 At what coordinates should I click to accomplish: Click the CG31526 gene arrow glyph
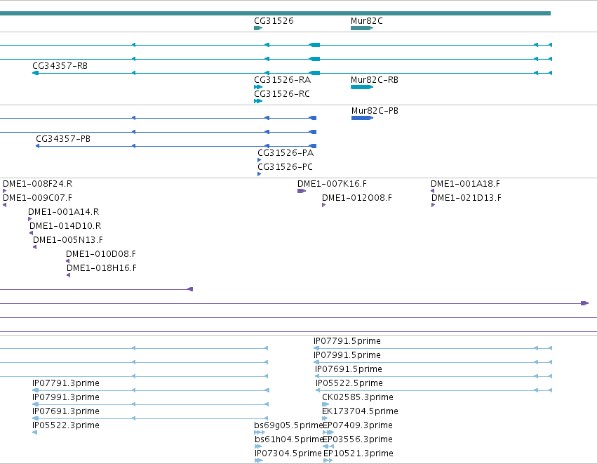click(x=258, y=28)
